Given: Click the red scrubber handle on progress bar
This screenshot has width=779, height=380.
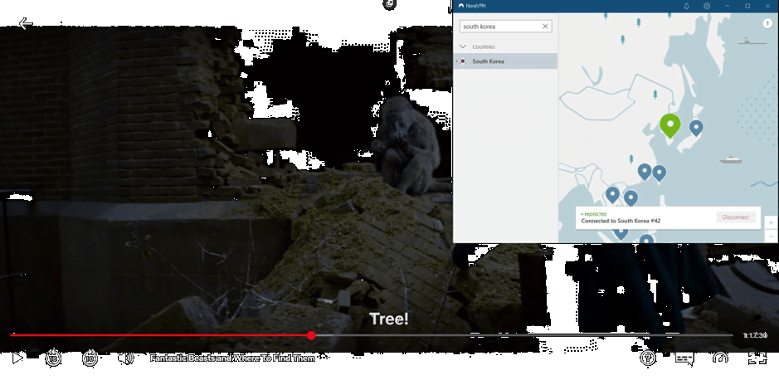Looking at the screenshot, I should (311, 335).
